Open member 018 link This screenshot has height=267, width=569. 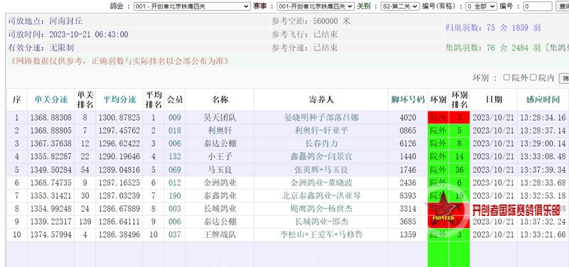[x=174, y=131]
